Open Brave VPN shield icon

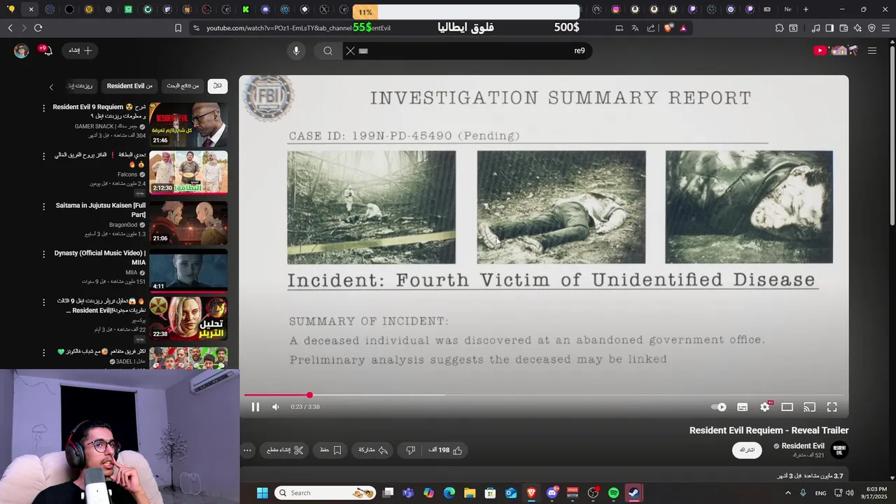coord(871,28)
